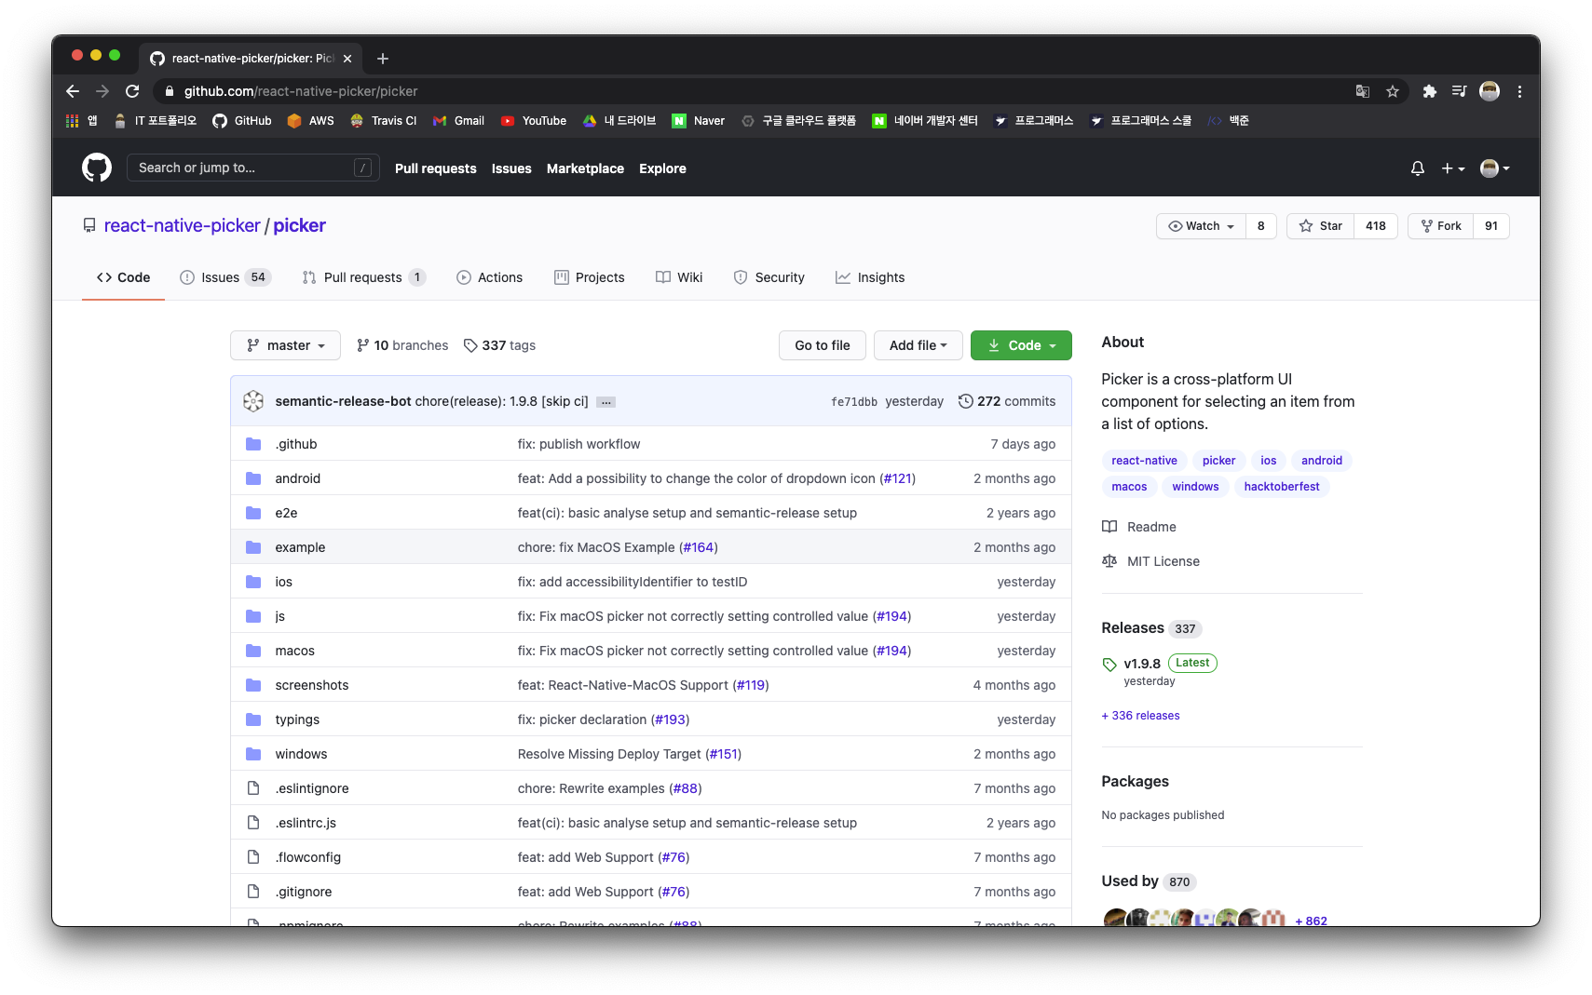1592x995 pixels.
Task: Click the react-native topic tag
Action: coord(1144,461)
